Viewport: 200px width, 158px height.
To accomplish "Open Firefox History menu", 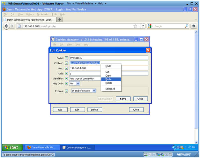I will (30, 14).
